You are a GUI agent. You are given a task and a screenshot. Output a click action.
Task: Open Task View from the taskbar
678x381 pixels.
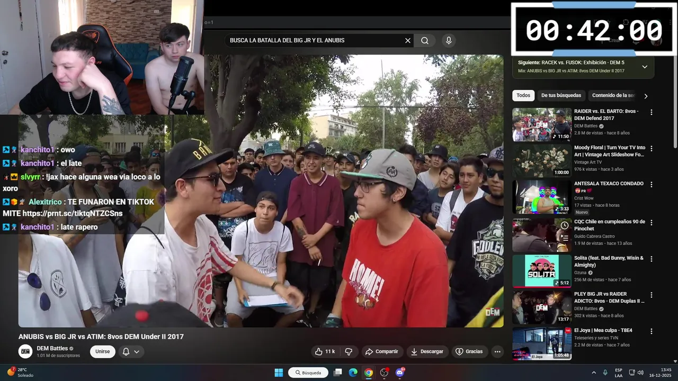pos(337,373)
